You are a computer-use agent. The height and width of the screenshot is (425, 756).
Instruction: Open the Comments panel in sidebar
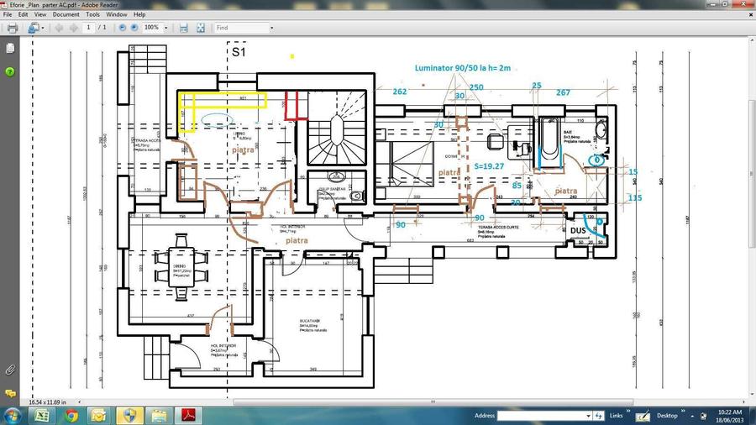click(x=10, y=392)
